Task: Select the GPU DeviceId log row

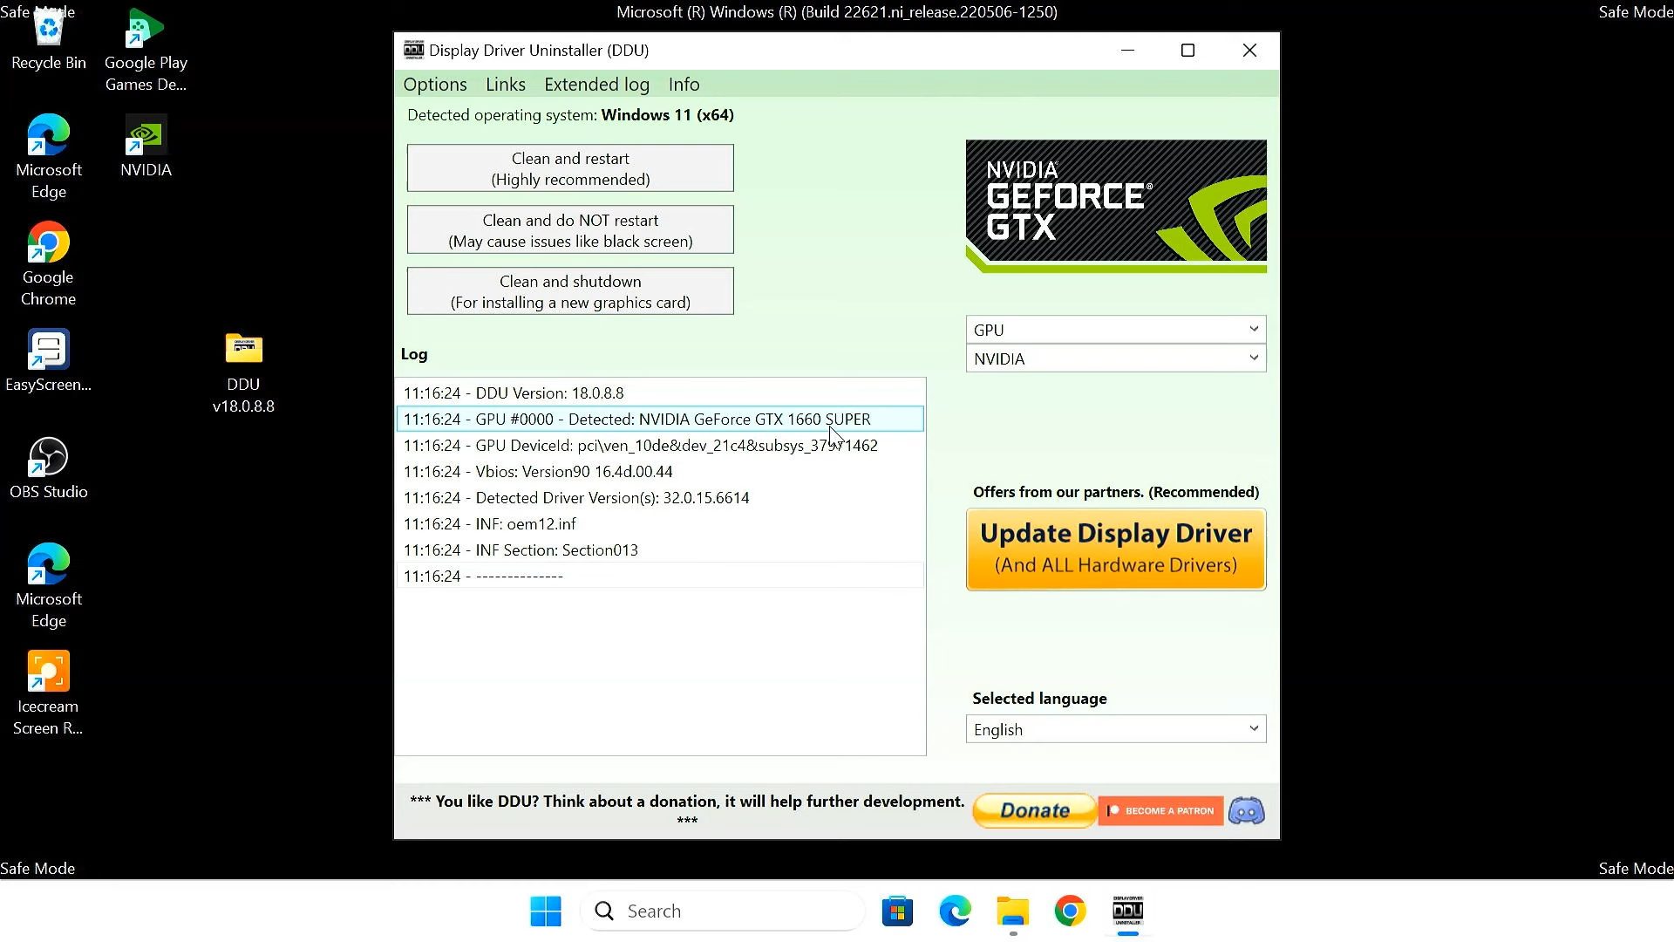Action: (x=660, y=446)
